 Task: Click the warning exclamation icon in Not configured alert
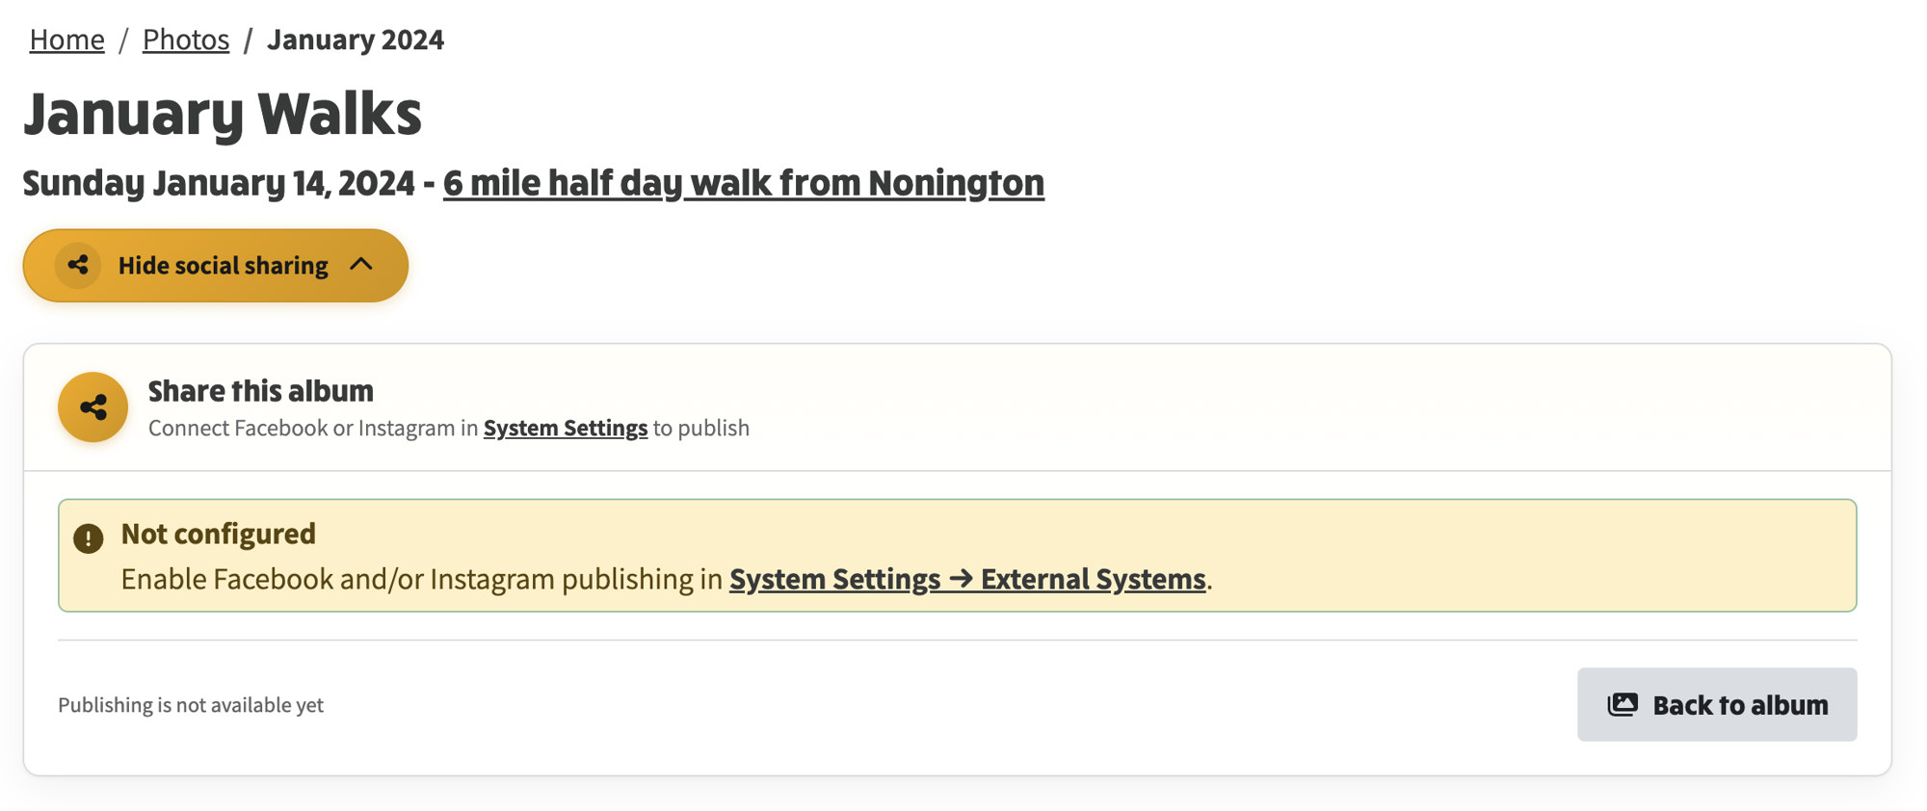pyautogui.click(x=89, y=538)
